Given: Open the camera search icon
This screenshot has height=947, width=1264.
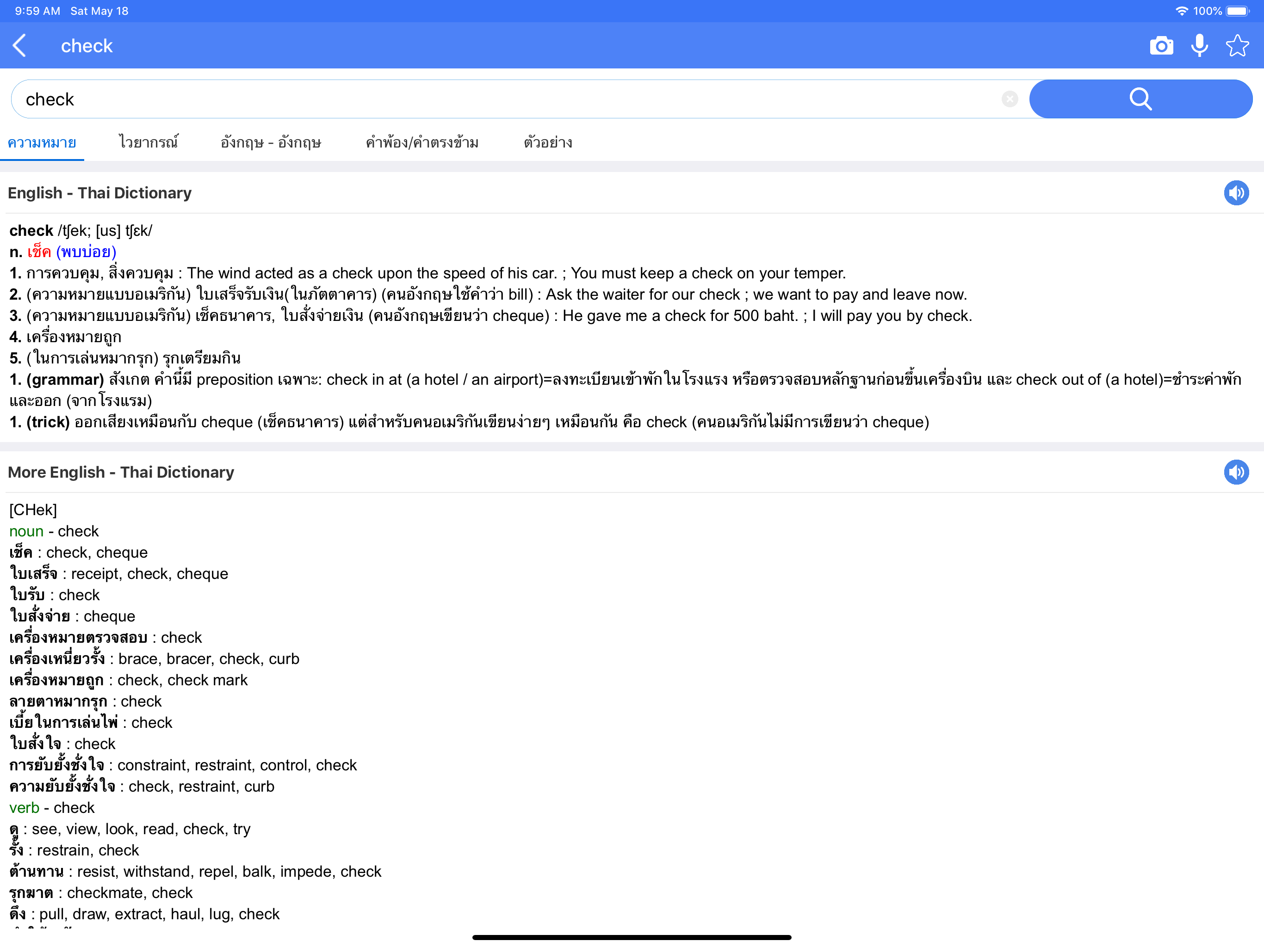Looking at the screenshot, I should coord(1161,45).
